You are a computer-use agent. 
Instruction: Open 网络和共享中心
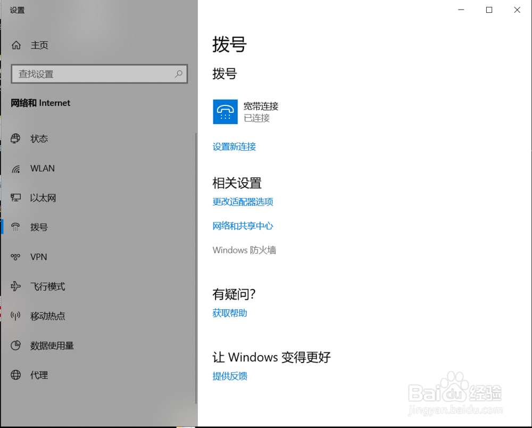[243, 226]
